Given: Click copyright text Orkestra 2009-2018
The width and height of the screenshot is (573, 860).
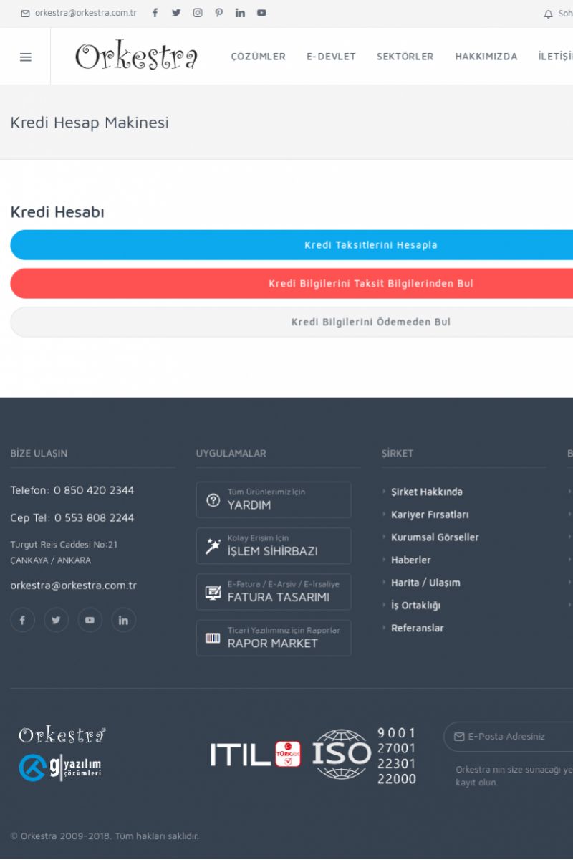Looking at the screenshot, I should tap(105, 836).
